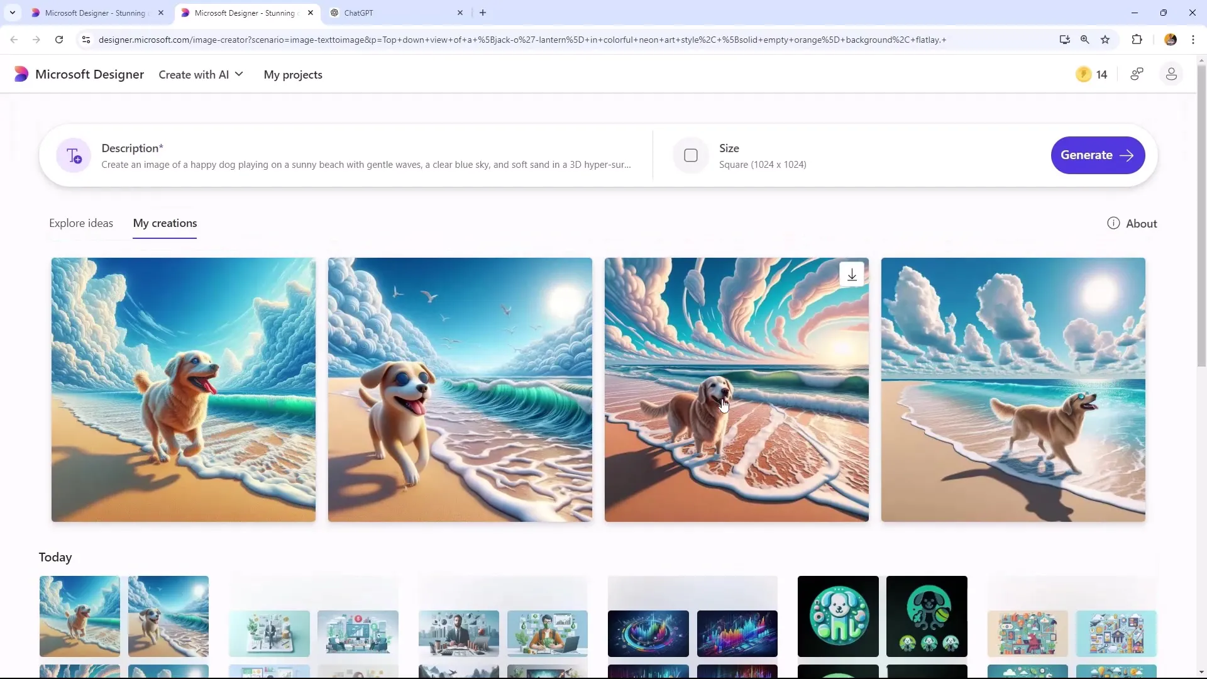Click the back navigation arrow icon
The height and width of the screenshot is (679, 1207).
(x=14, y=39)
